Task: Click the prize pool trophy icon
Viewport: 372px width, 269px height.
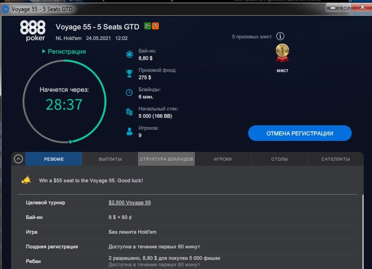Action: pyautogui.click(x=129, y=73)
